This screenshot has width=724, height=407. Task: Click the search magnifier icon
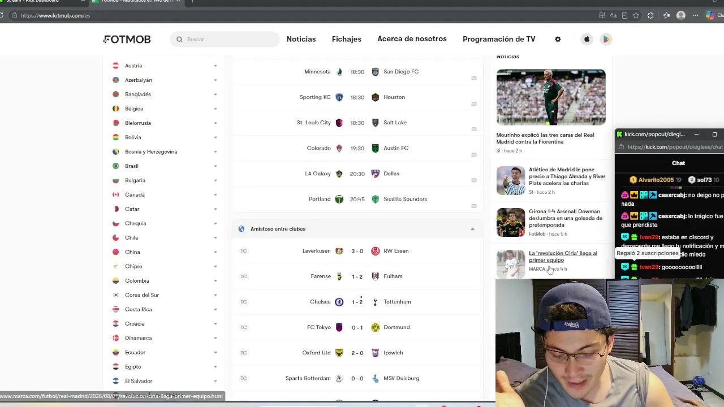(x=179, y=40)
